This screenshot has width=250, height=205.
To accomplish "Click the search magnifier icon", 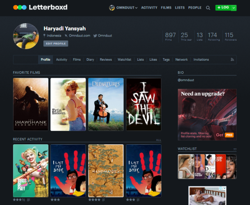I will click(208, 8).
